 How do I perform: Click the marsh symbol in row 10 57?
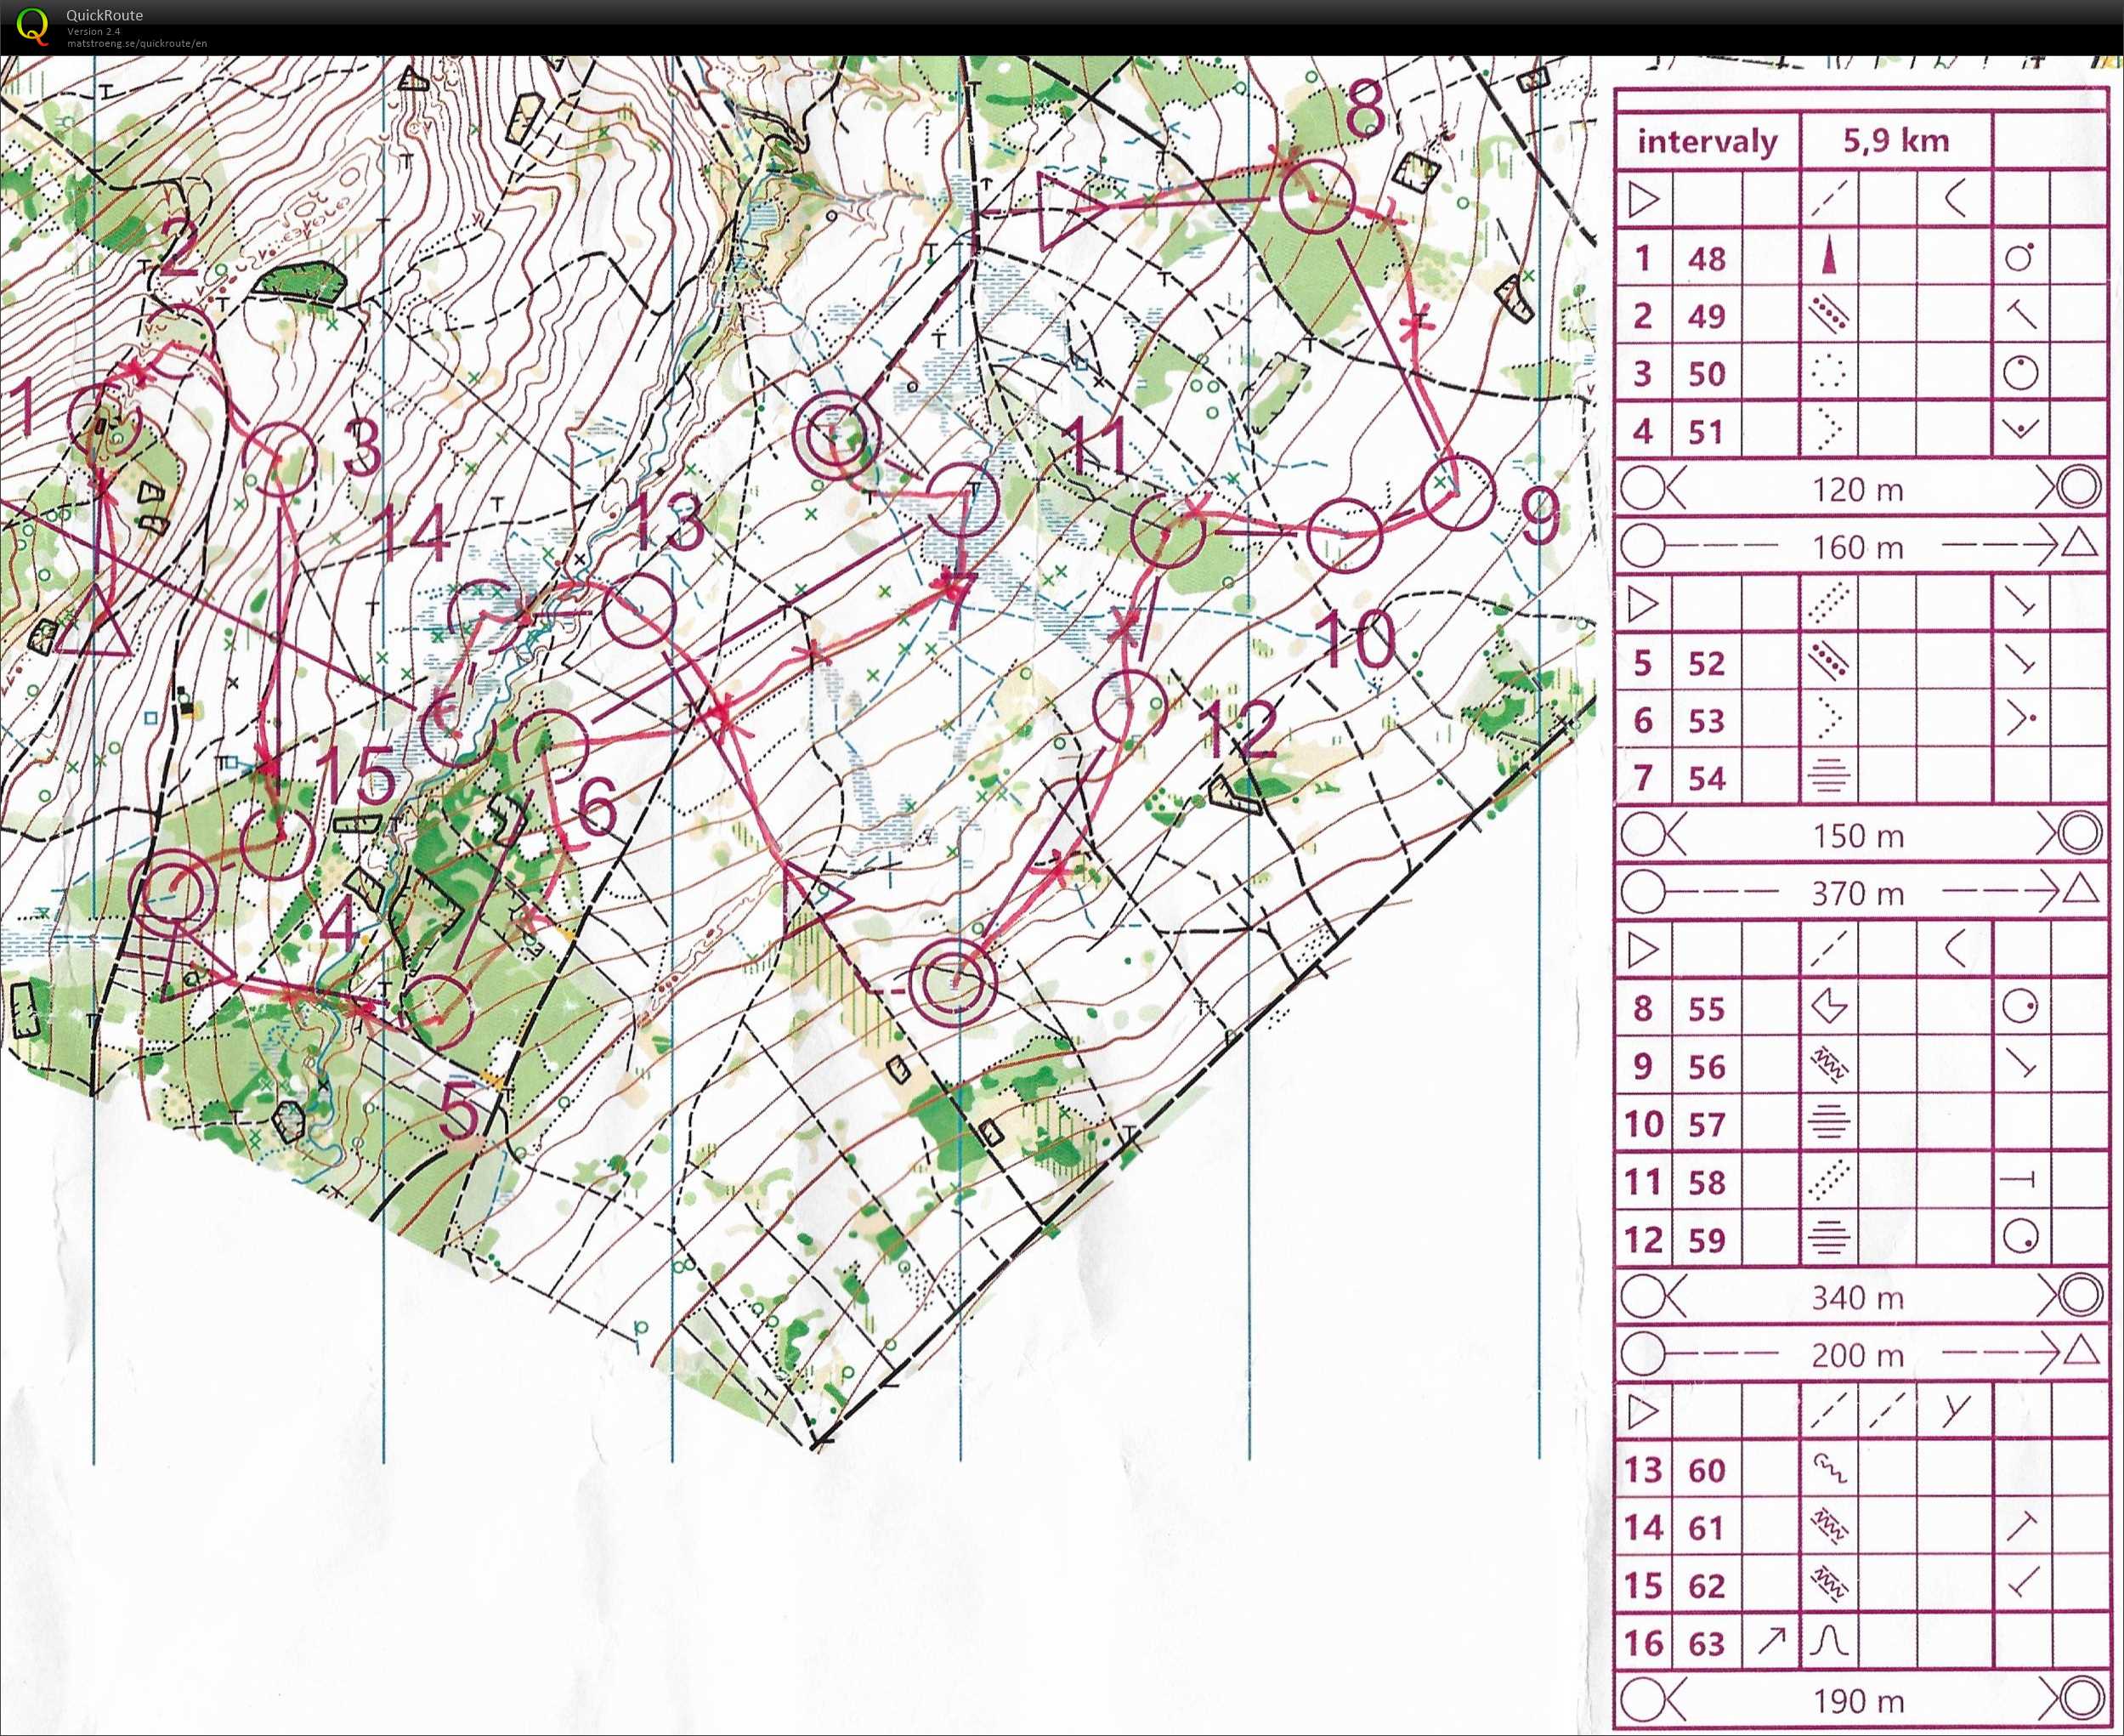1829,1123
